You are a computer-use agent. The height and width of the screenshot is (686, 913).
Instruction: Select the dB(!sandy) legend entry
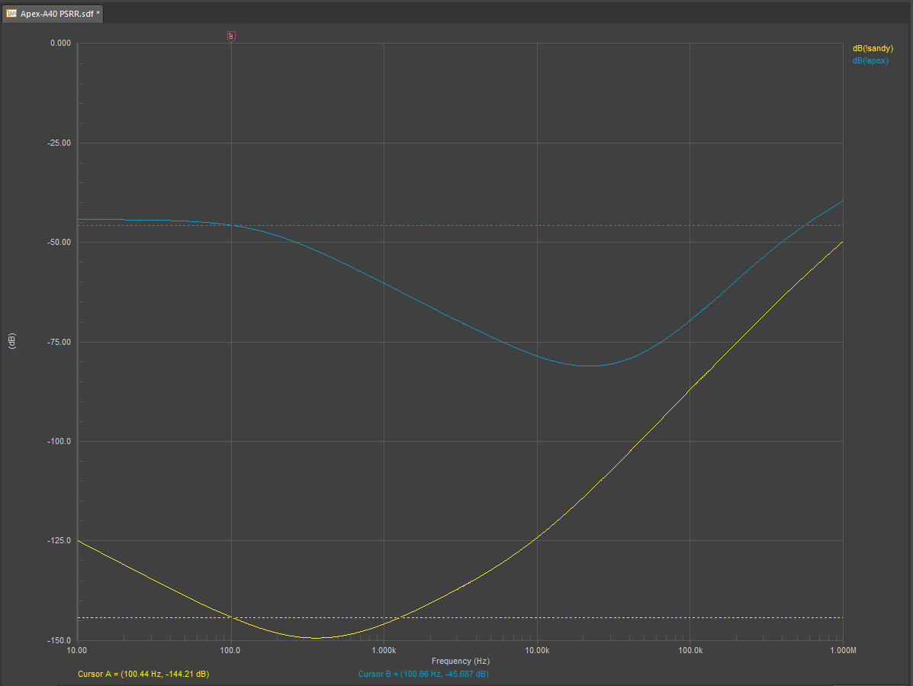pyautogui.click(x=873, y=48)
